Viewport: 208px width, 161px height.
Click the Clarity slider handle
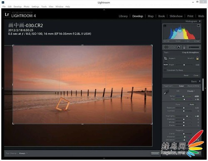[184, 134]
